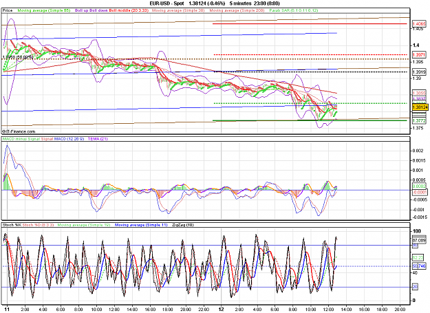
Task: Click the 'Boll up' legend label
Action: [81, 10]
